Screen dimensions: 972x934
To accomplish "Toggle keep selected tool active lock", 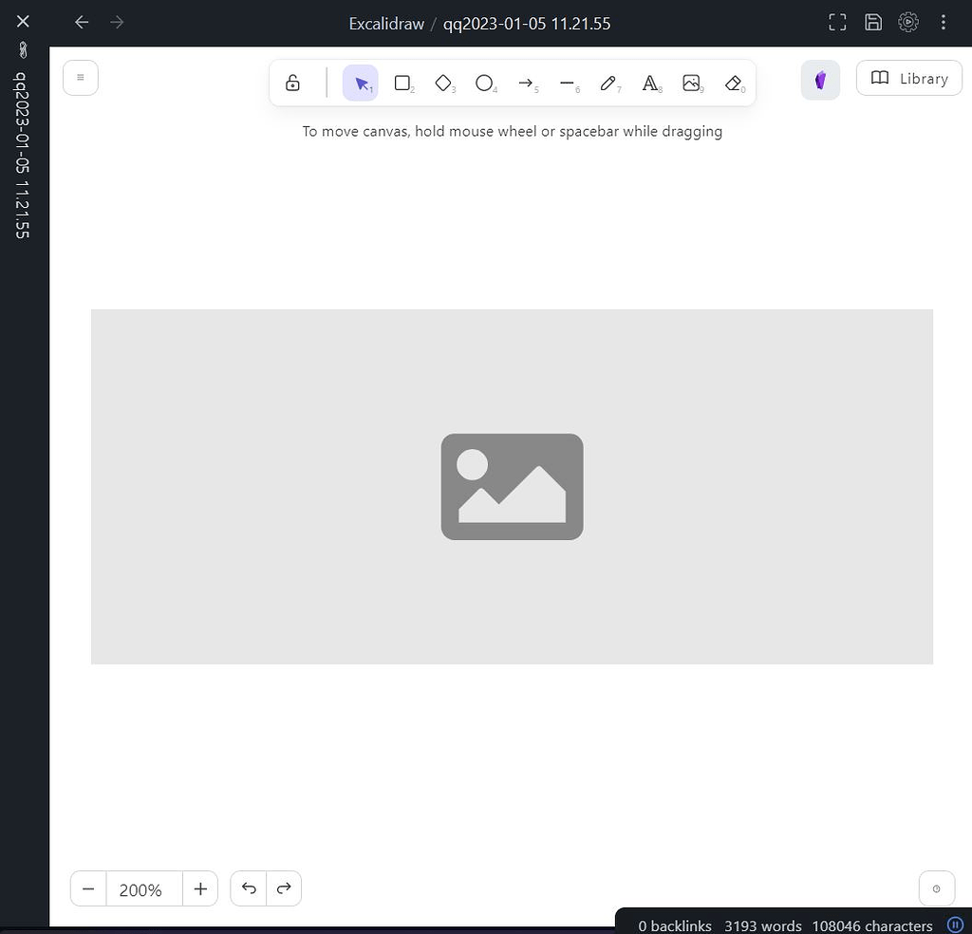I will click(x=292, y=83).
